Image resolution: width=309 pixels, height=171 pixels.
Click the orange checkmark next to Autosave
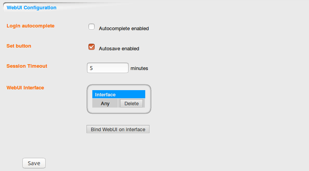point(92,47)
